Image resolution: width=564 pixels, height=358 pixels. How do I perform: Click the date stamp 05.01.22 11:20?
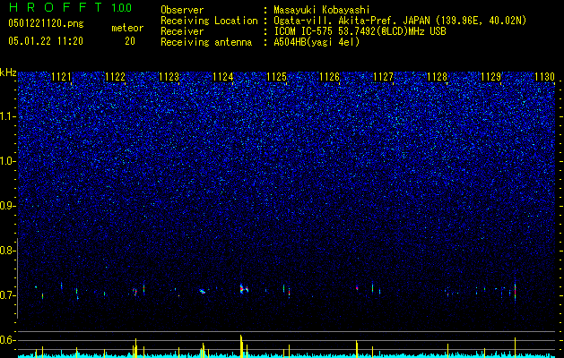tap(46, 41)
